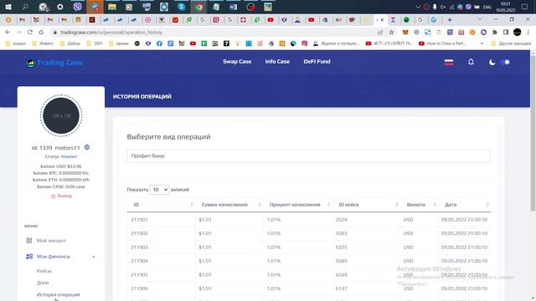Close the active browser tab
Viewport: 536px width, 301px height.
pos(382,20)
